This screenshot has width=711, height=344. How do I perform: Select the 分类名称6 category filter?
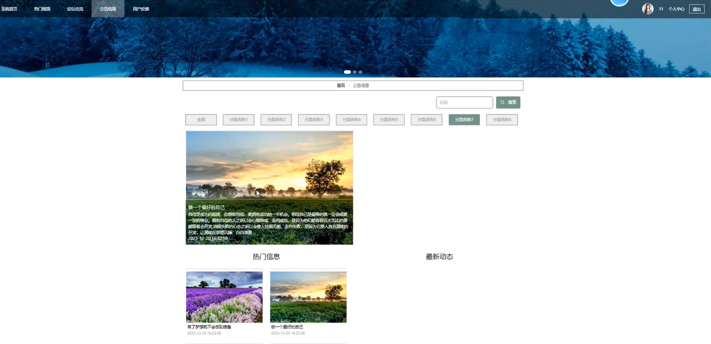[x=427, y=120]
